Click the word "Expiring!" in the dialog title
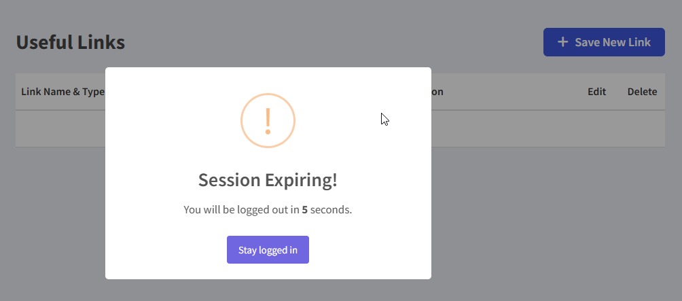This screenshot has height=301, width=682. [x=301, y=181]
